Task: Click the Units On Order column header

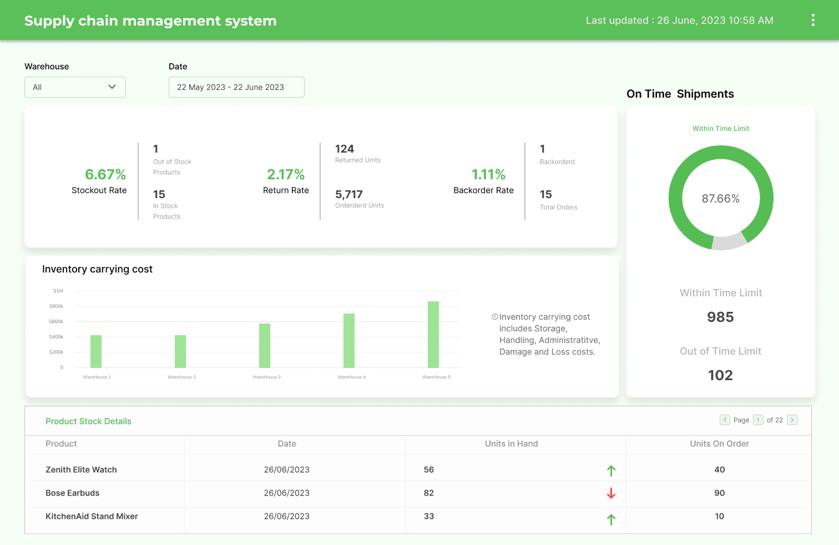Action: (719, 444)
